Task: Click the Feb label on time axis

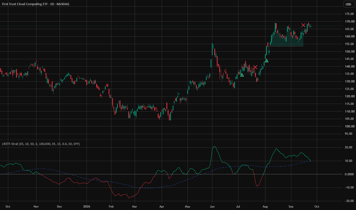Action: (x=111, y=207)
